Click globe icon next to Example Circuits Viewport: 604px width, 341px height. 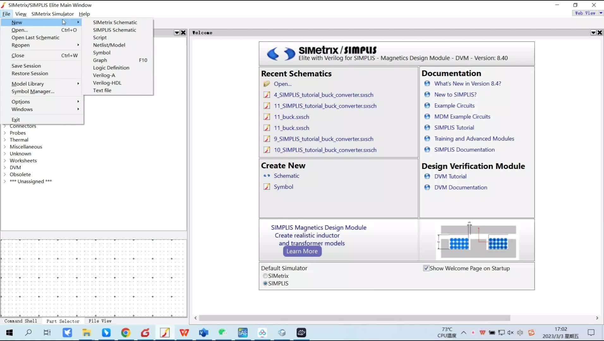(427, 105)
